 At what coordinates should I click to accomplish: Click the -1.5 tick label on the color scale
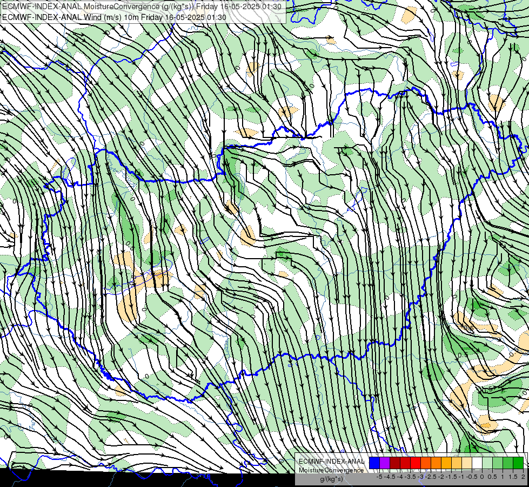tap(451, 477)
